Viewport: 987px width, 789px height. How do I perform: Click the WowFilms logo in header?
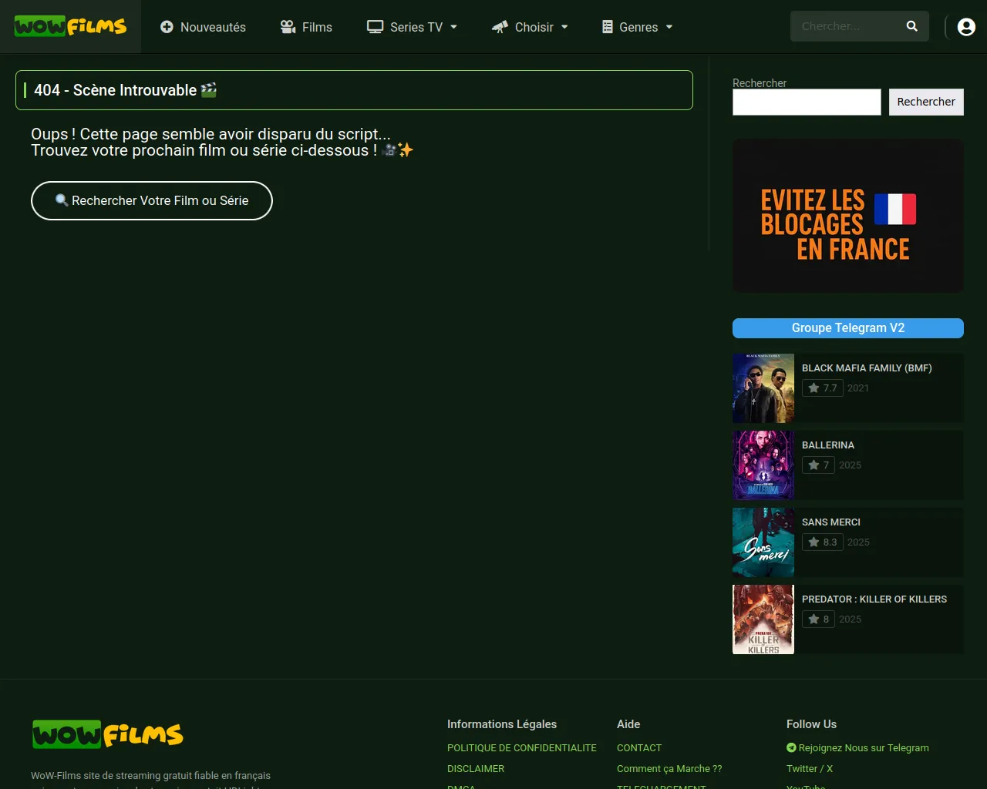pyautogui.click(x=70, y=26)
